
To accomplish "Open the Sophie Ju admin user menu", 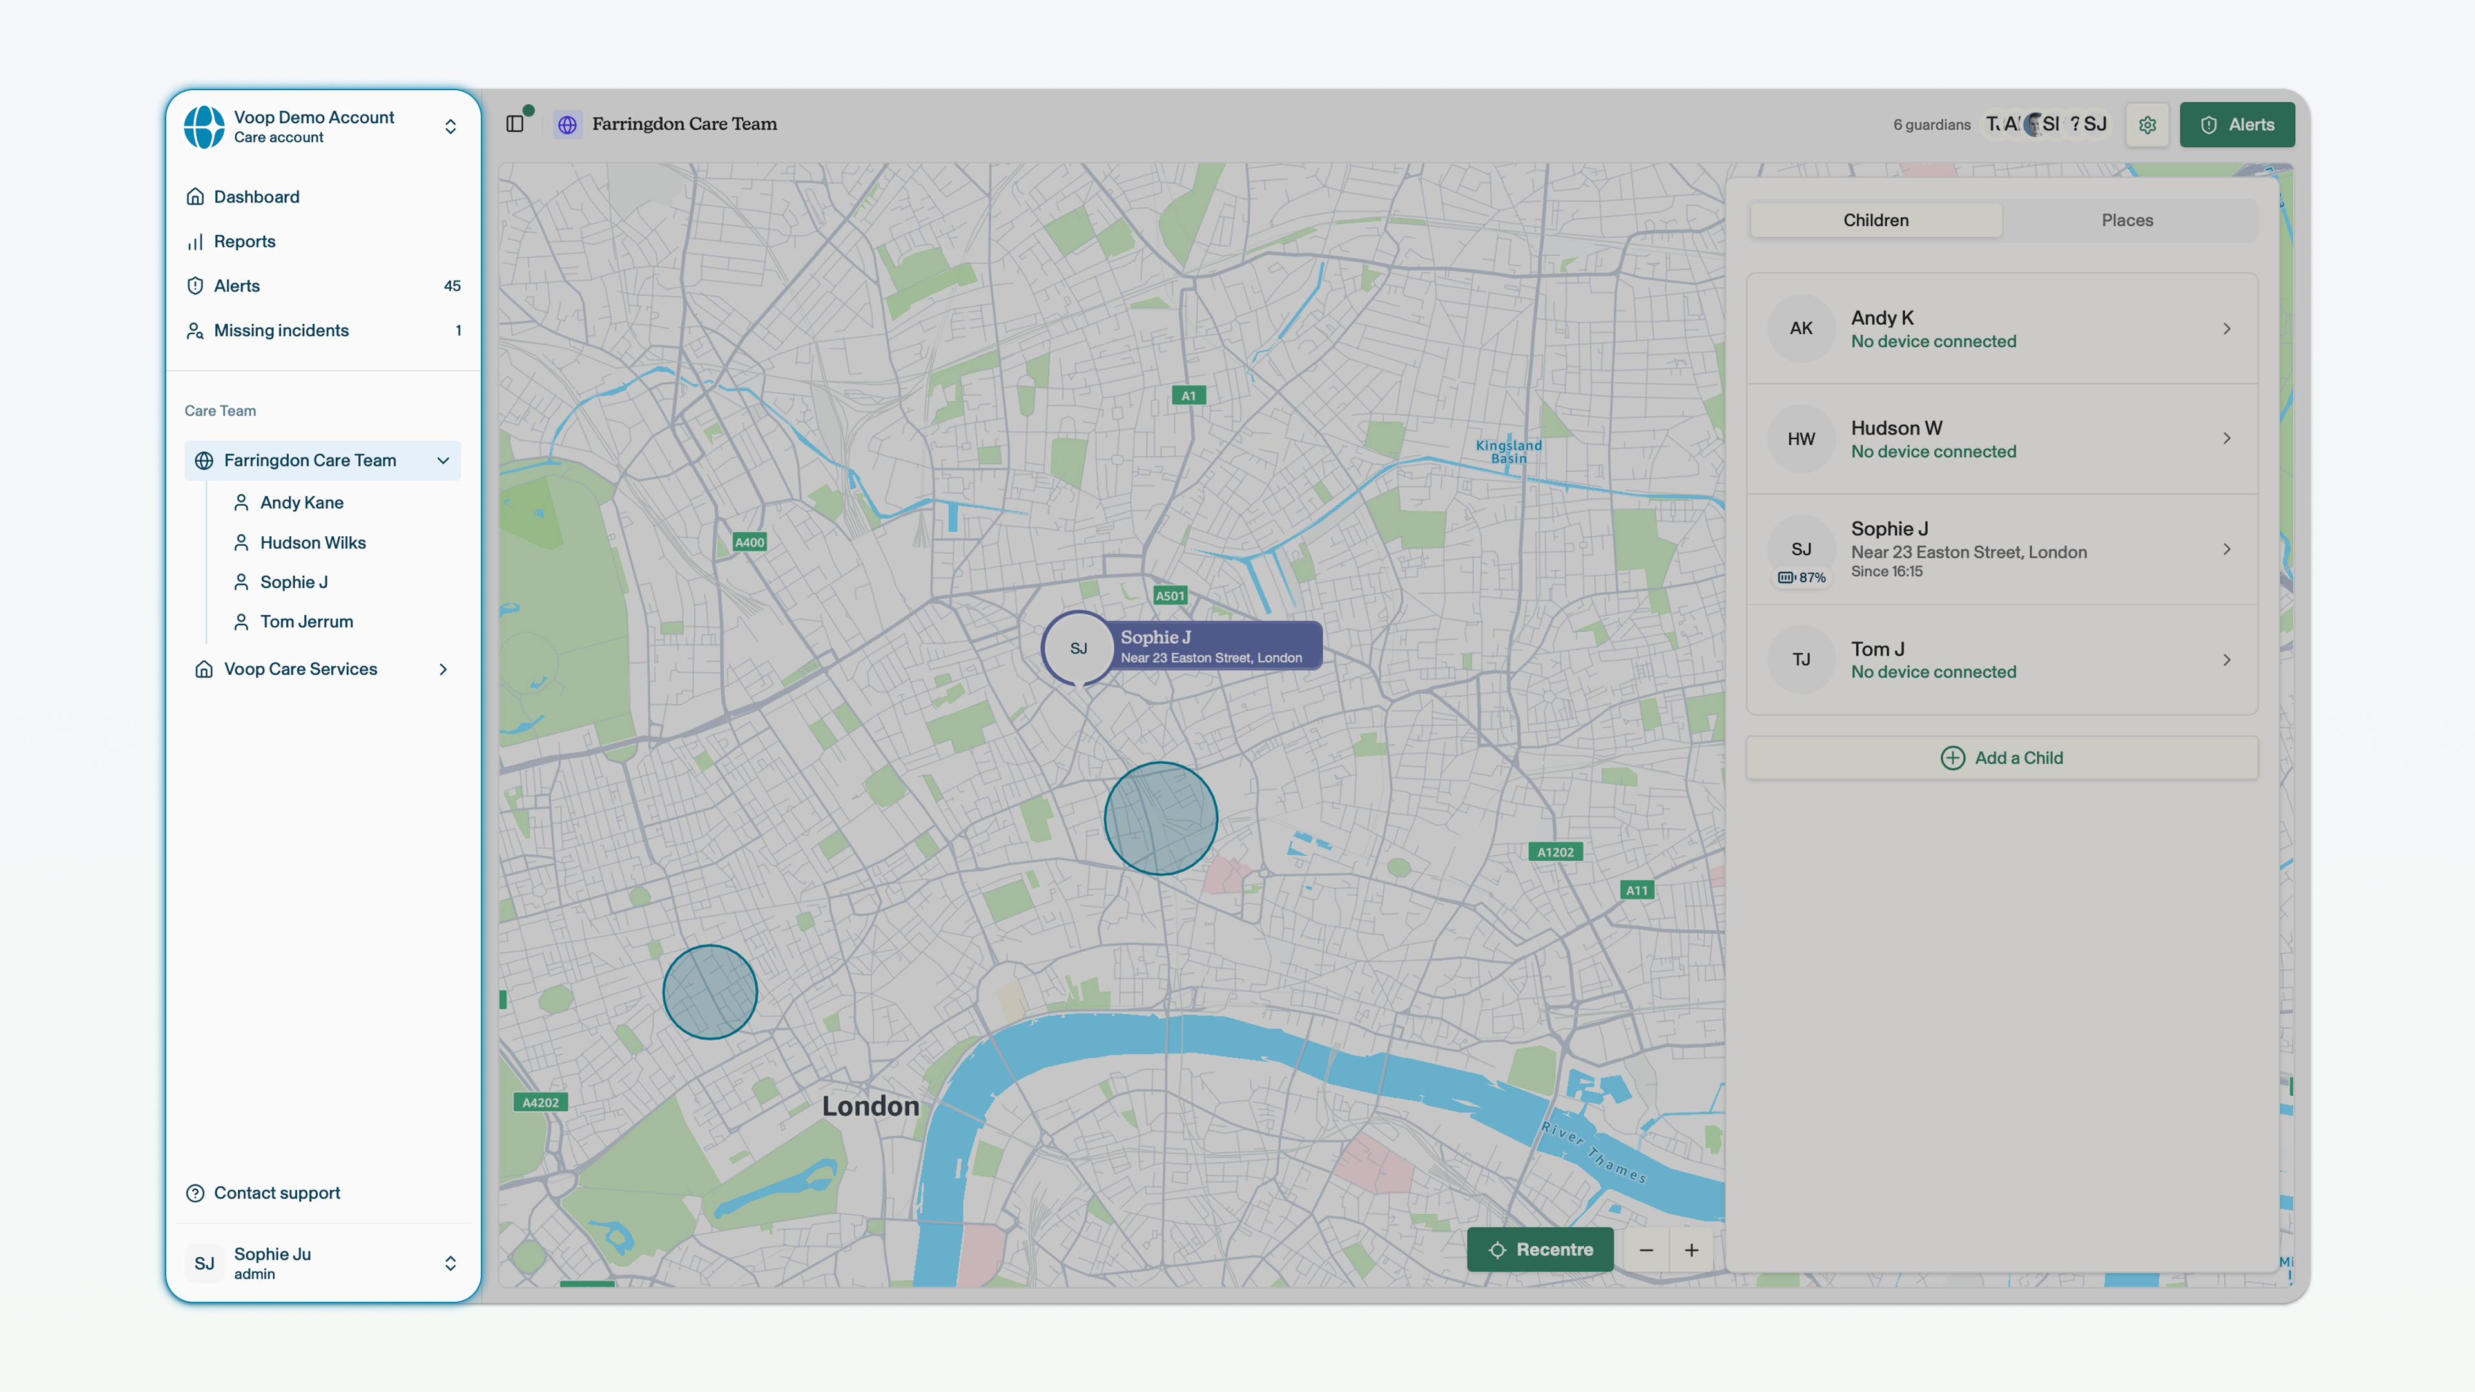I will pyautogui.click(x=323, y=1263).
